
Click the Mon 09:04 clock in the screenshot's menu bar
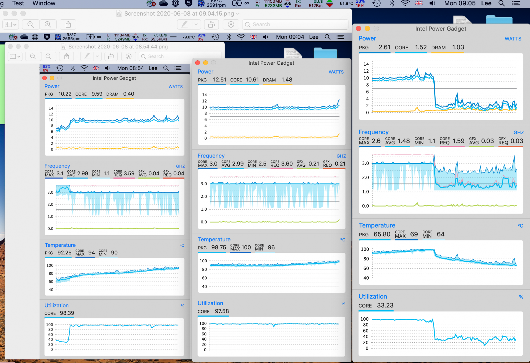click(x=290, y=37)
